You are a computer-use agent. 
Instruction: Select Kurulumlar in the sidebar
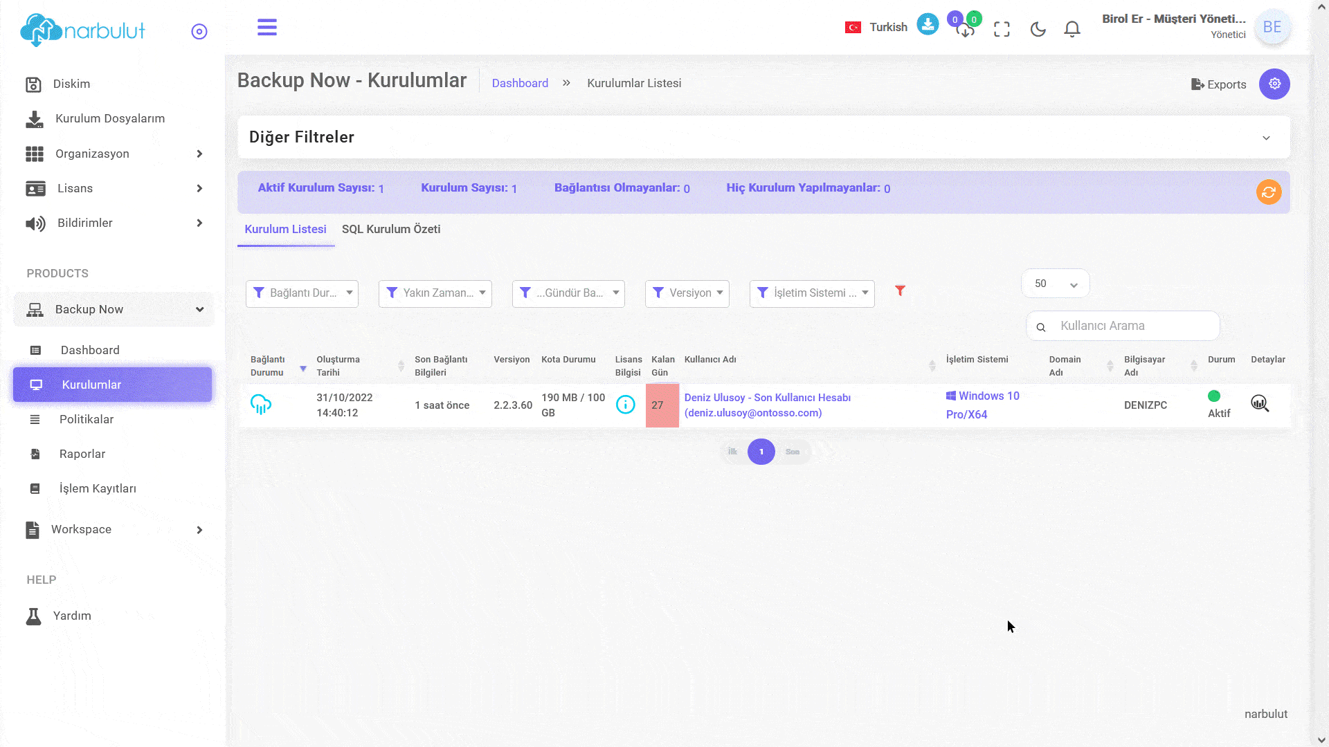pos(113,385)
